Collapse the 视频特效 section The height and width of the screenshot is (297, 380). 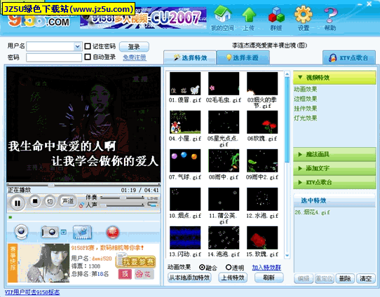tap(334, 78)
